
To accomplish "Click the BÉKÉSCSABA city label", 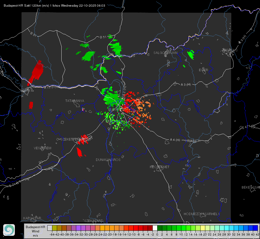I will pyautogui.click(x=251, y=187).
